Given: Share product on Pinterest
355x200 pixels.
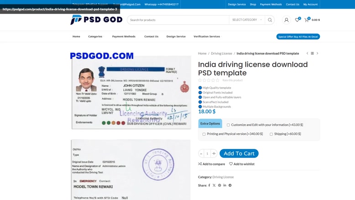Looking at the screenshot, I should [219, 185].
